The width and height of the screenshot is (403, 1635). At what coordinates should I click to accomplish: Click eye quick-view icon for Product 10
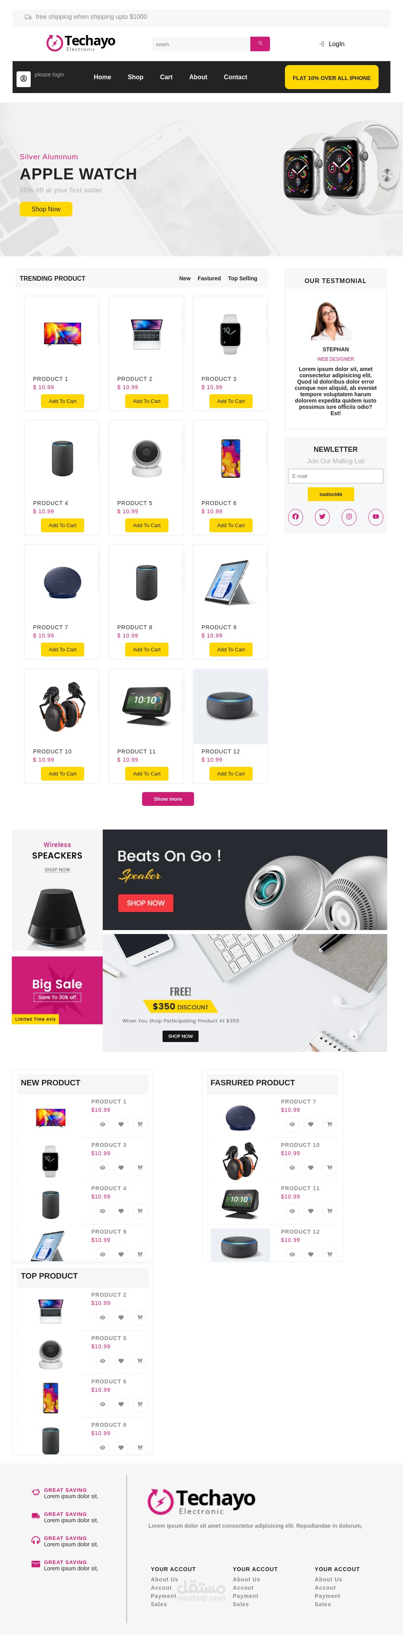coord(292,1167)
